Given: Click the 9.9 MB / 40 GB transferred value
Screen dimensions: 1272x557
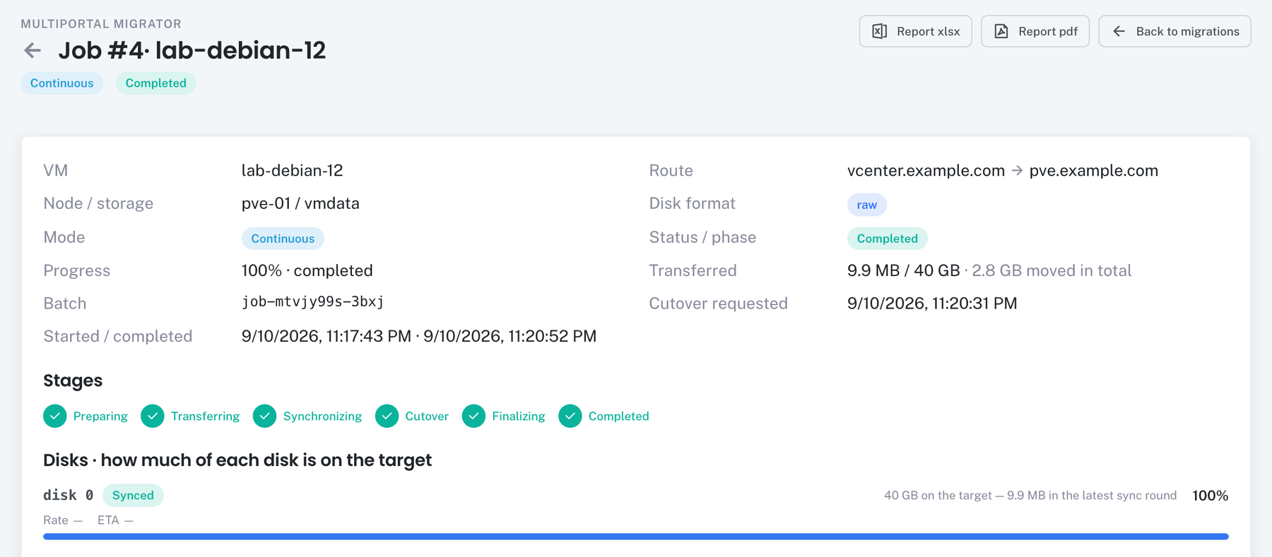Looking at the screenshot, I should click(904, 271).
